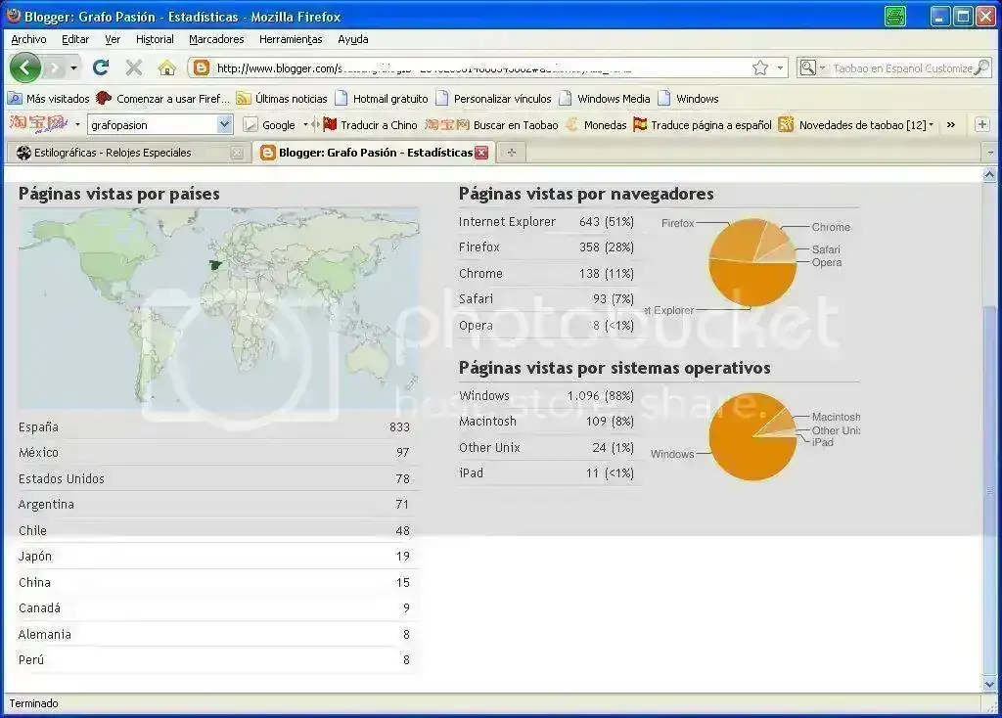Open the address bar history dropdown

(x=780, y=67)
